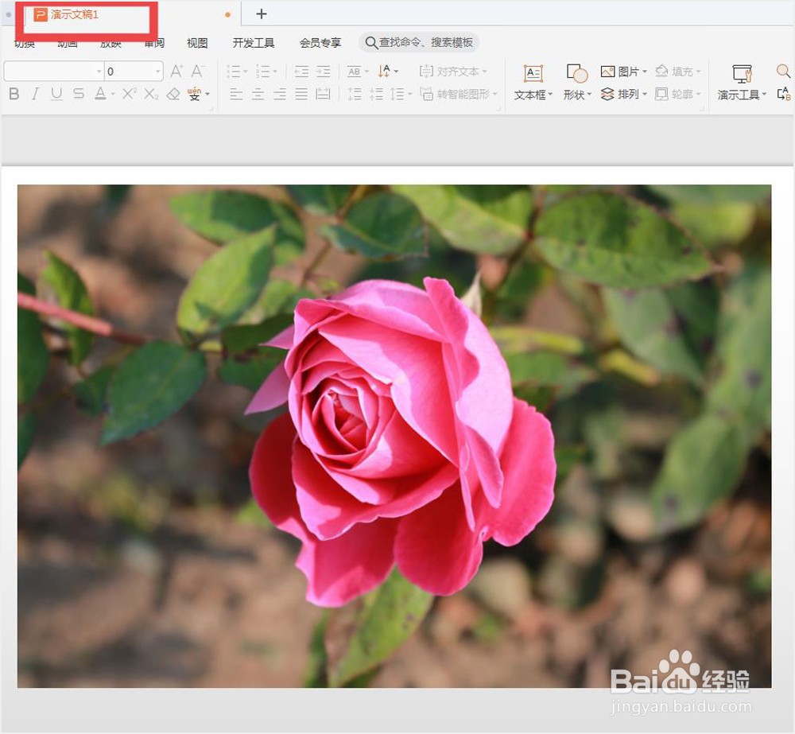The width and height of the screenshot is (795, 734).
Task: Toggle underline formatting
Action: point(55,94)
